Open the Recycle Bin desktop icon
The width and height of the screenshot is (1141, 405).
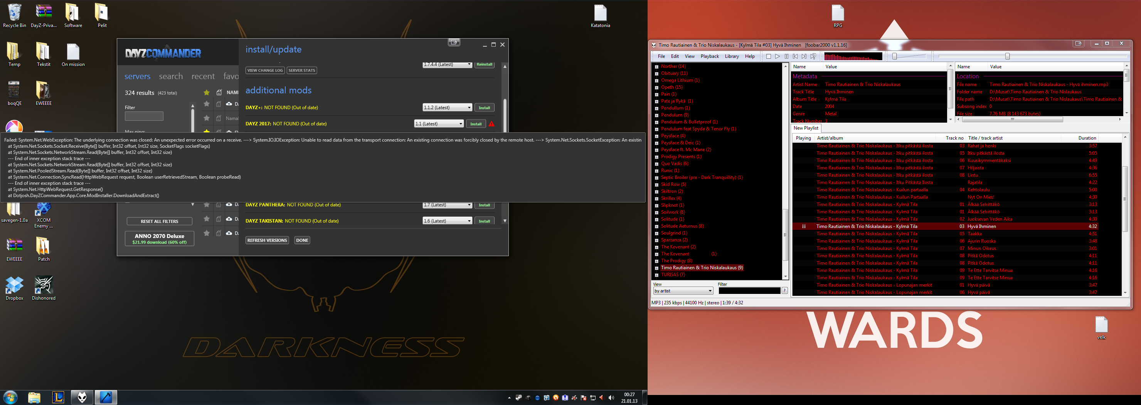point(14,16)
